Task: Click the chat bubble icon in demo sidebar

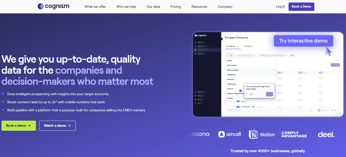Action: (x=195, y=50)
